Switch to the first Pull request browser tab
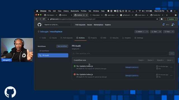 click(x=50, y=15)
